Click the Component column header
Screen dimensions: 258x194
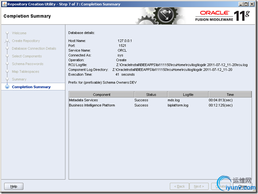(101, 95)
